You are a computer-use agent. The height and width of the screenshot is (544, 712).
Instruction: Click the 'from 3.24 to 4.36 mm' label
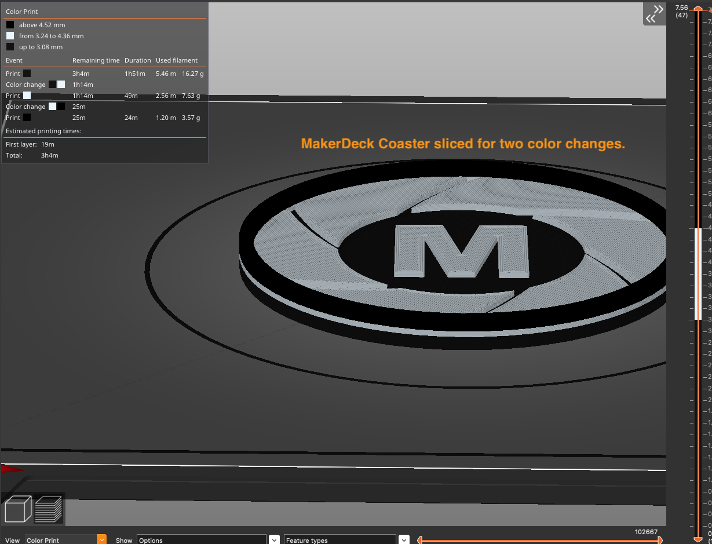(x=51, y=36)
